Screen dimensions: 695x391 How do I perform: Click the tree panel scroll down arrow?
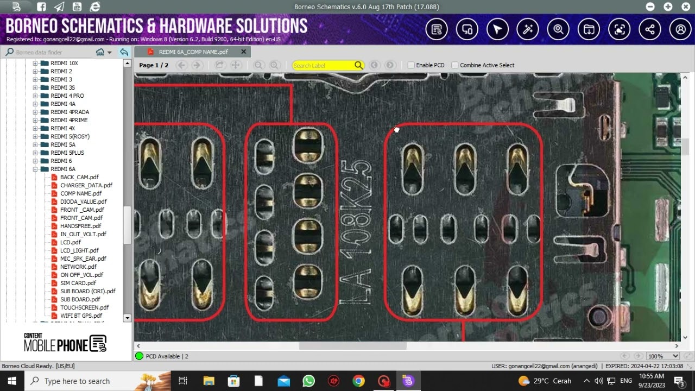coord(128,318)
